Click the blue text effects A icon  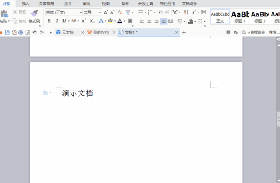pos(101,21)
